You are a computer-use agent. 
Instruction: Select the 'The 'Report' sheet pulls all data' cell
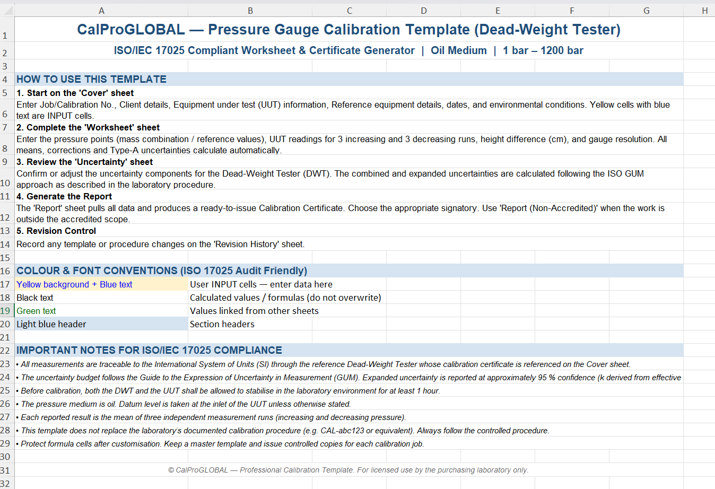click(349, 213)
